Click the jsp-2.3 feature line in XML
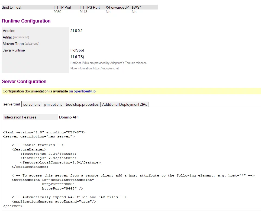The width and height of the screenshot is (261, 212). click(x=49, y=154)
